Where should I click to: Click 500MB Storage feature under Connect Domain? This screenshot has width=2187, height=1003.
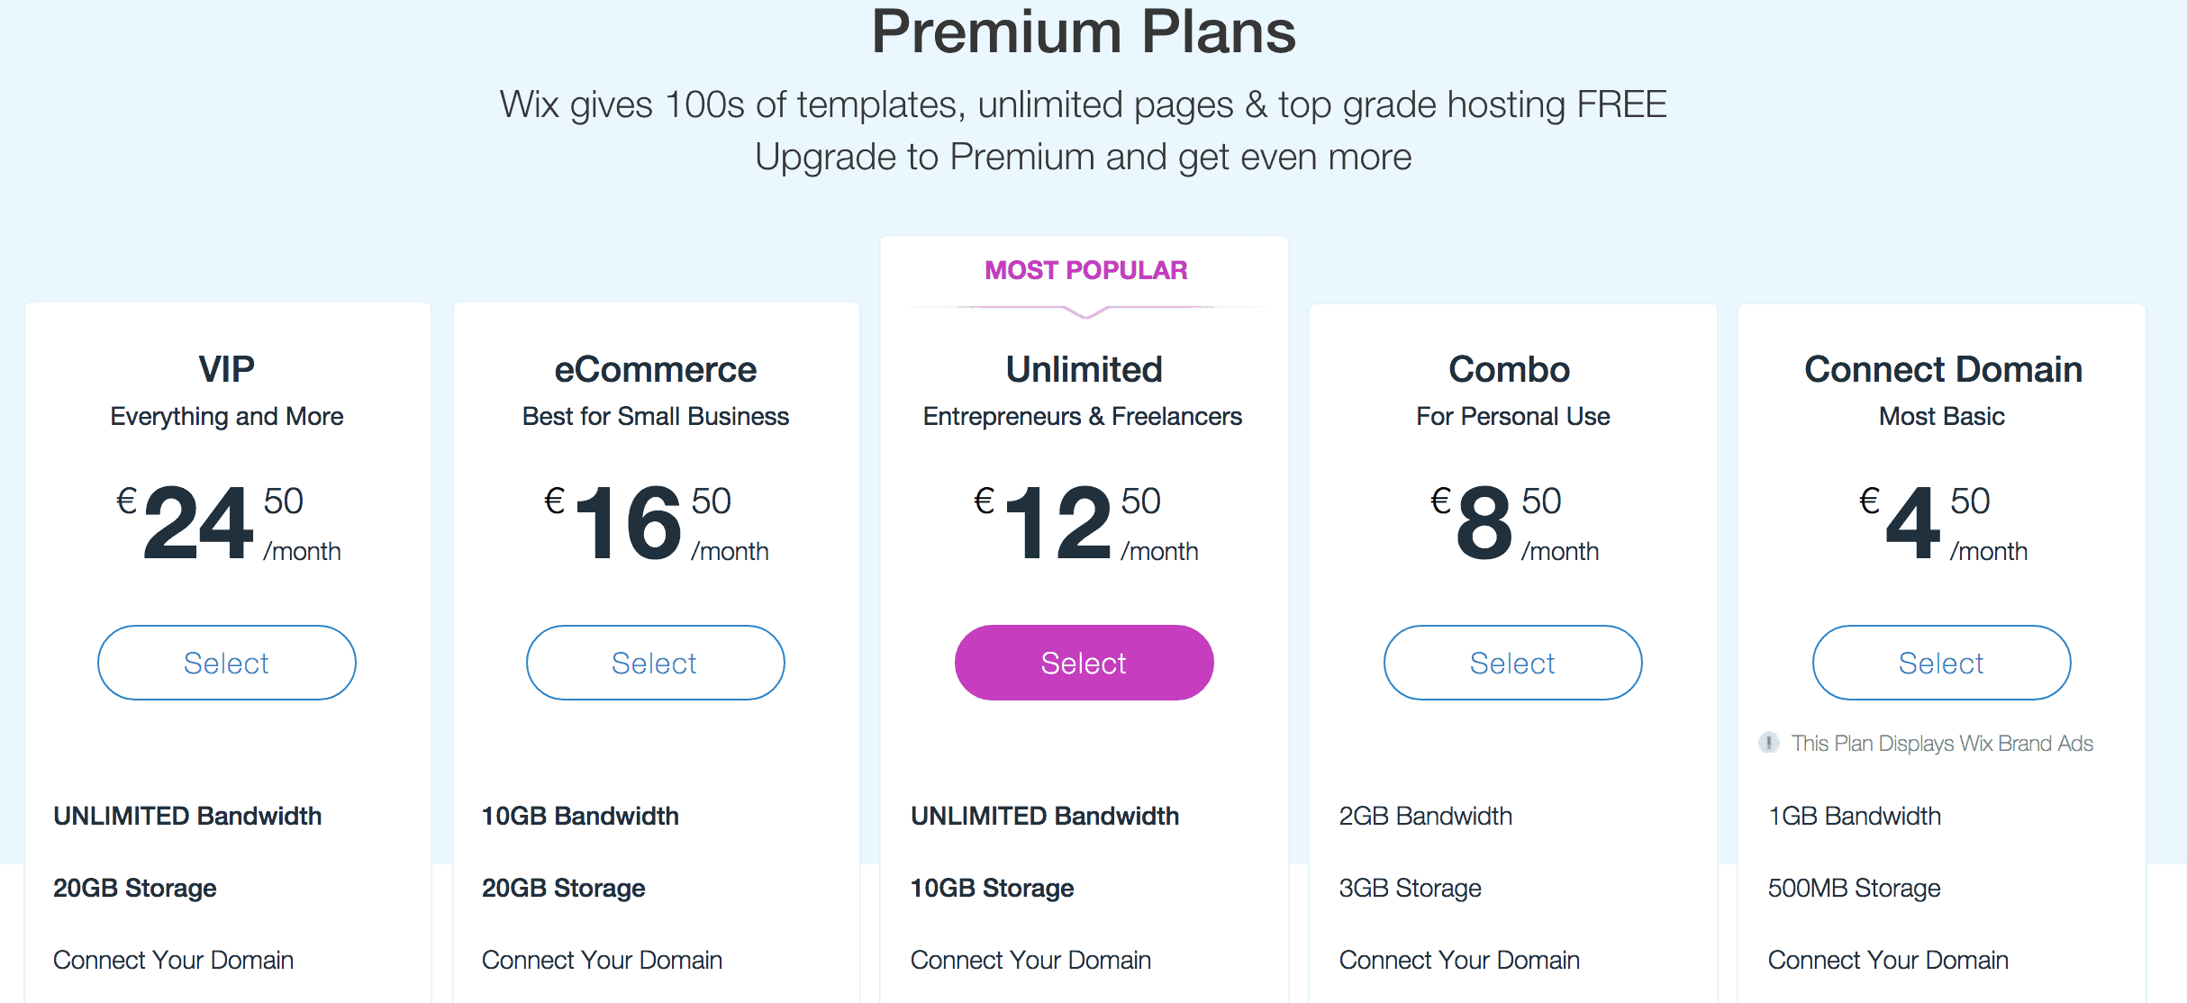click(x=1854, y=888)
